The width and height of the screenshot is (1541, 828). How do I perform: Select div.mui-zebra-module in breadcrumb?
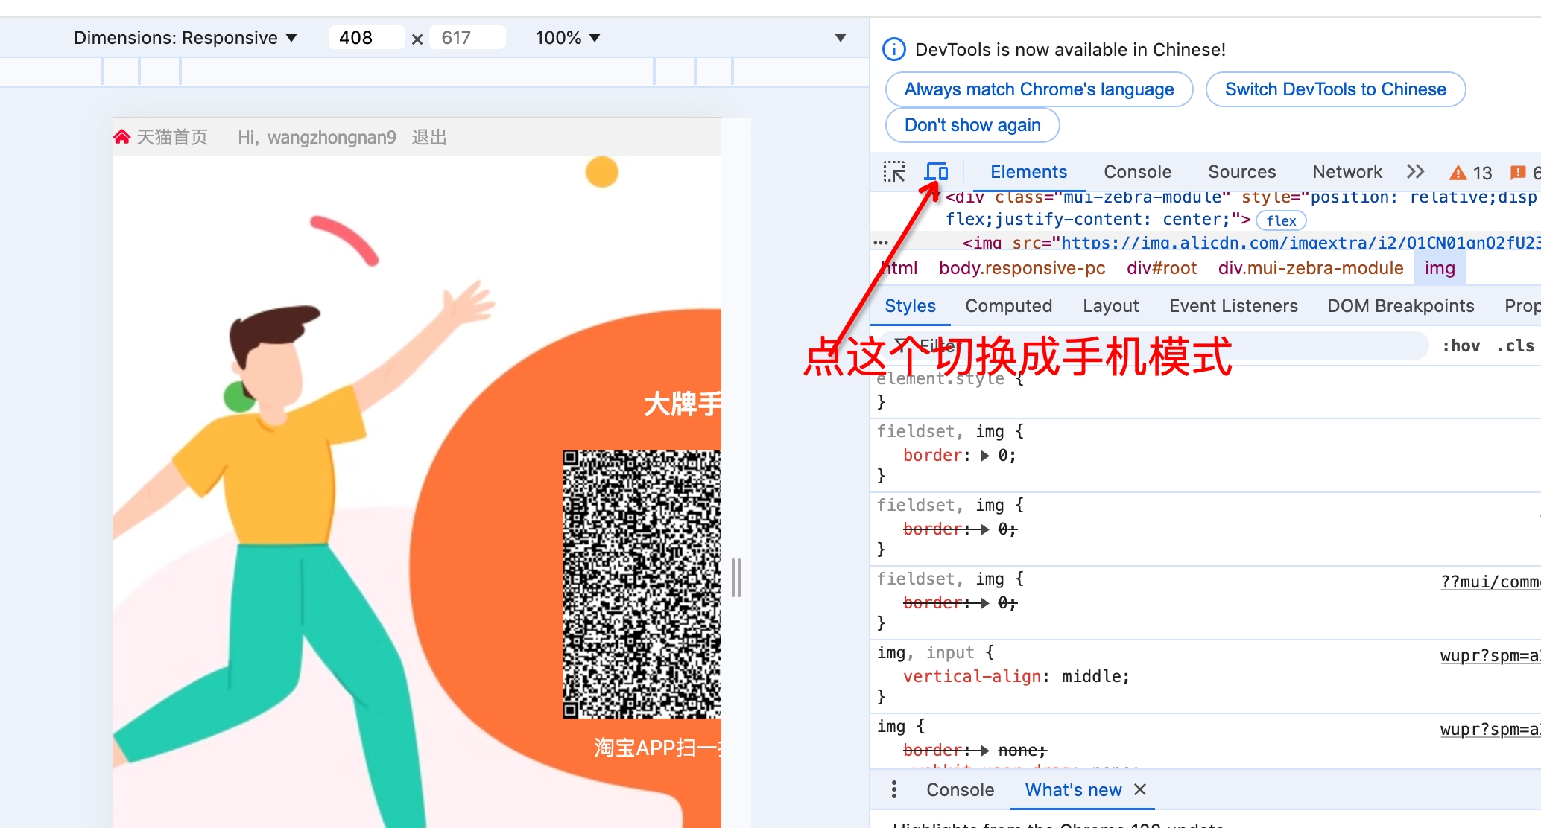(x=1311, y=268)
